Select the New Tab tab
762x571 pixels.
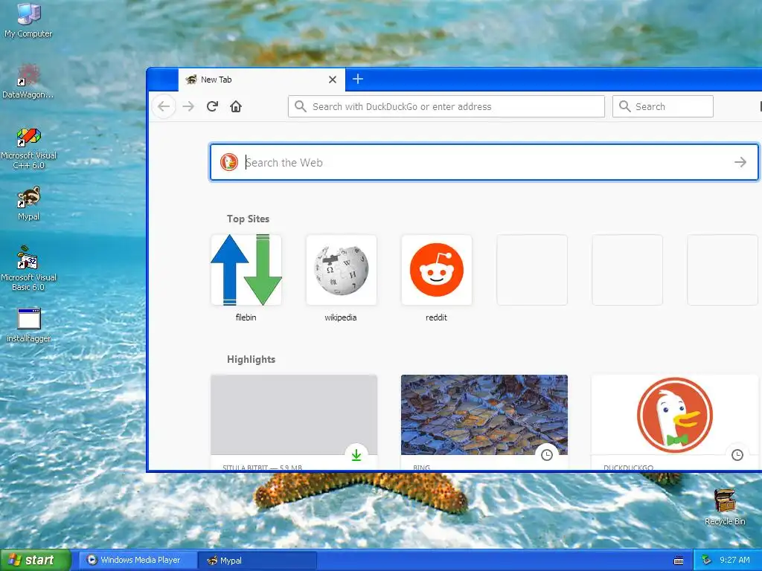(261, 80)
